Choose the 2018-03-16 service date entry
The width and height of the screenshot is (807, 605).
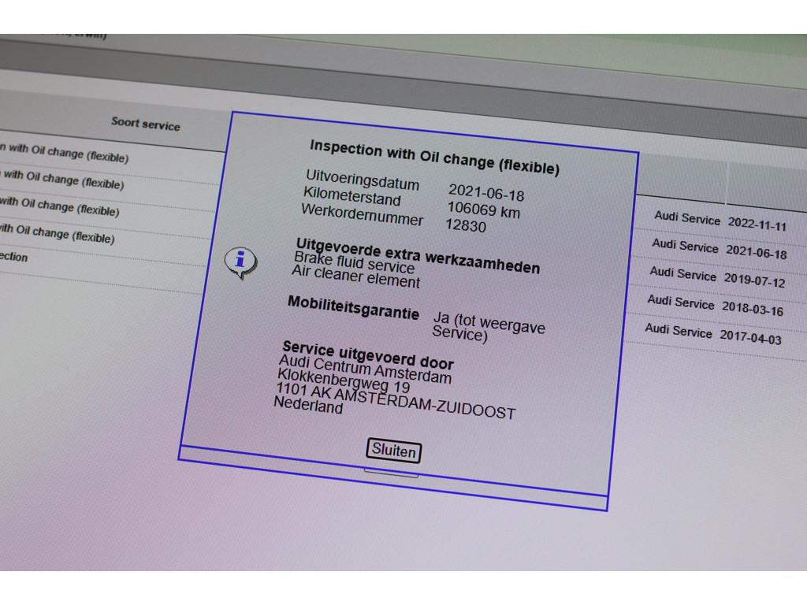(751, 309)
